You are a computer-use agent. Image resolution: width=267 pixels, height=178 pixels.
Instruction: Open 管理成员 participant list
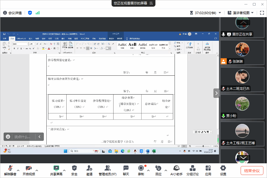click(107, 170)
